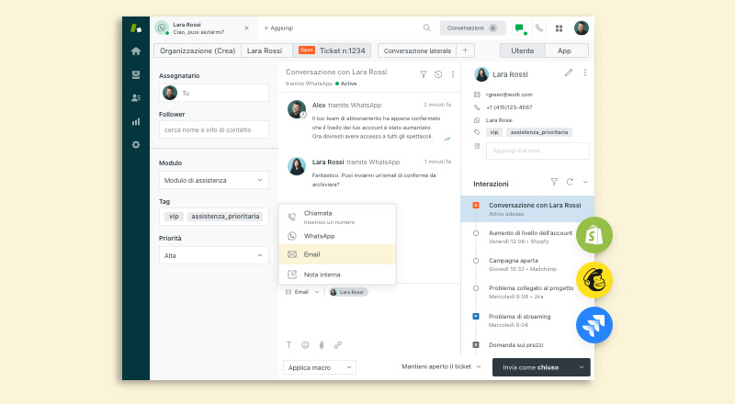Screen dimensions: 735x404
Task: Open Aumento di livello dell'account interaction
Action: pos(530,237)
